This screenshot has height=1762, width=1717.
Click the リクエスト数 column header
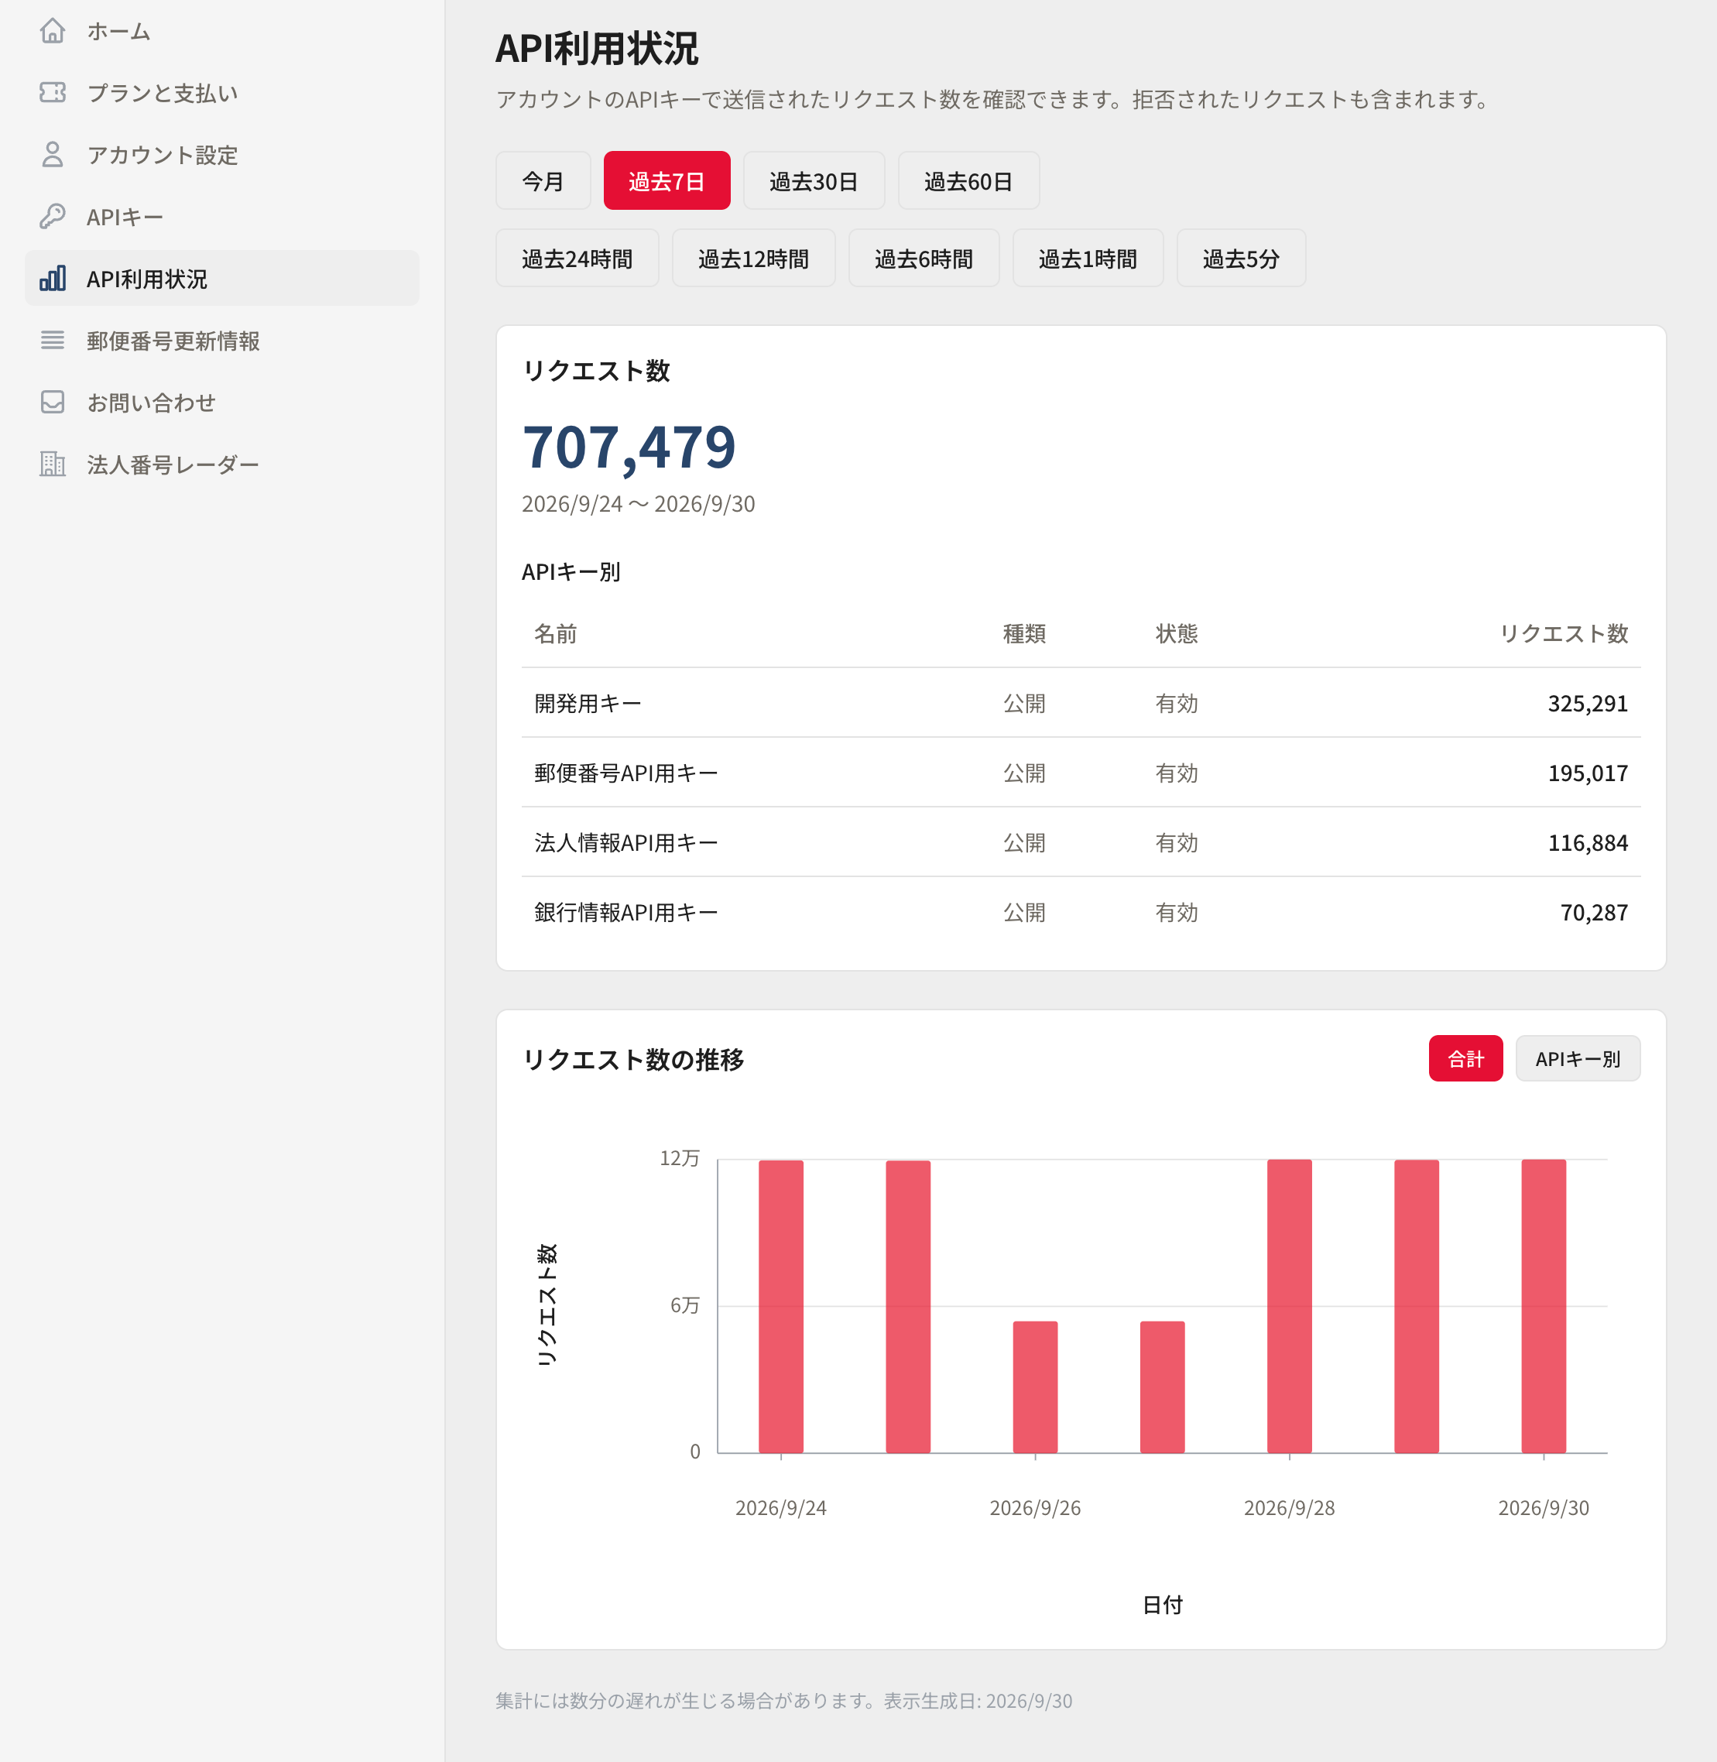[x=1564, y=633]
